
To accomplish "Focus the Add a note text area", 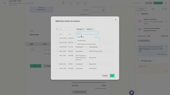I will tap(153, 69).
